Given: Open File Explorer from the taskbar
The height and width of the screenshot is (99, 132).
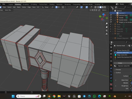Looking at the screenshot, I should (59, 96).
